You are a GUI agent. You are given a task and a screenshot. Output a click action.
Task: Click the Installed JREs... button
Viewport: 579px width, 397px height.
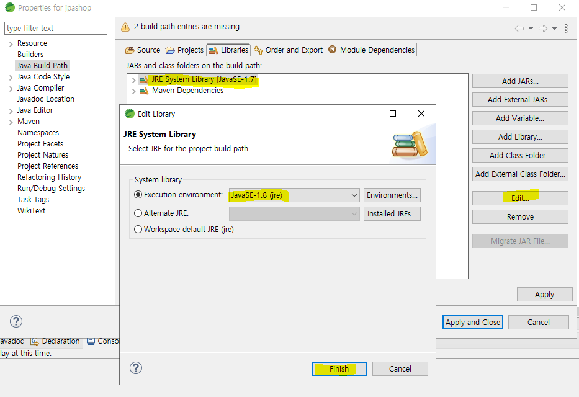point(392,213)
